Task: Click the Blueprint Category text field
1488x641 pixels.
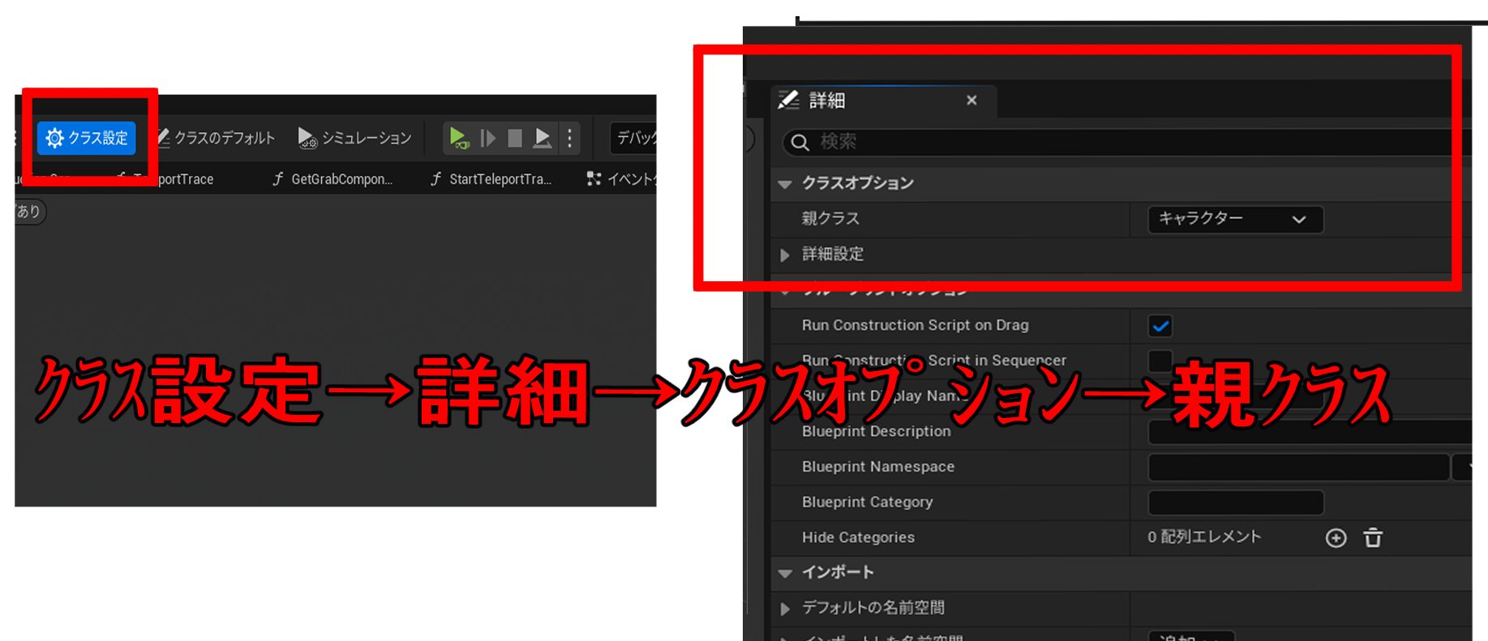Action: click(x=1235, y=502)
